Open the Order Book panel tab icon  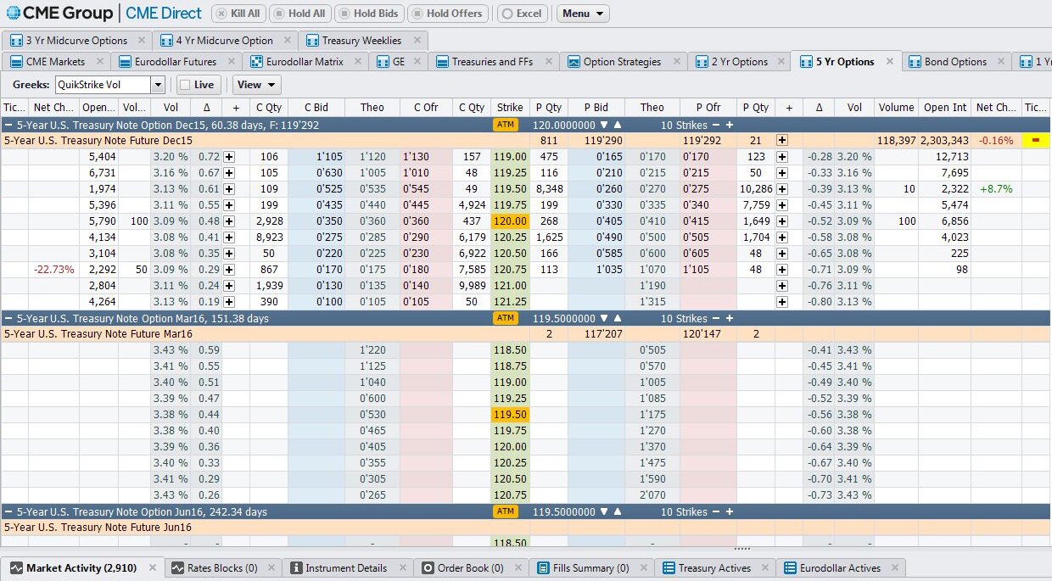pyautogui.click(x=428, y=568)
